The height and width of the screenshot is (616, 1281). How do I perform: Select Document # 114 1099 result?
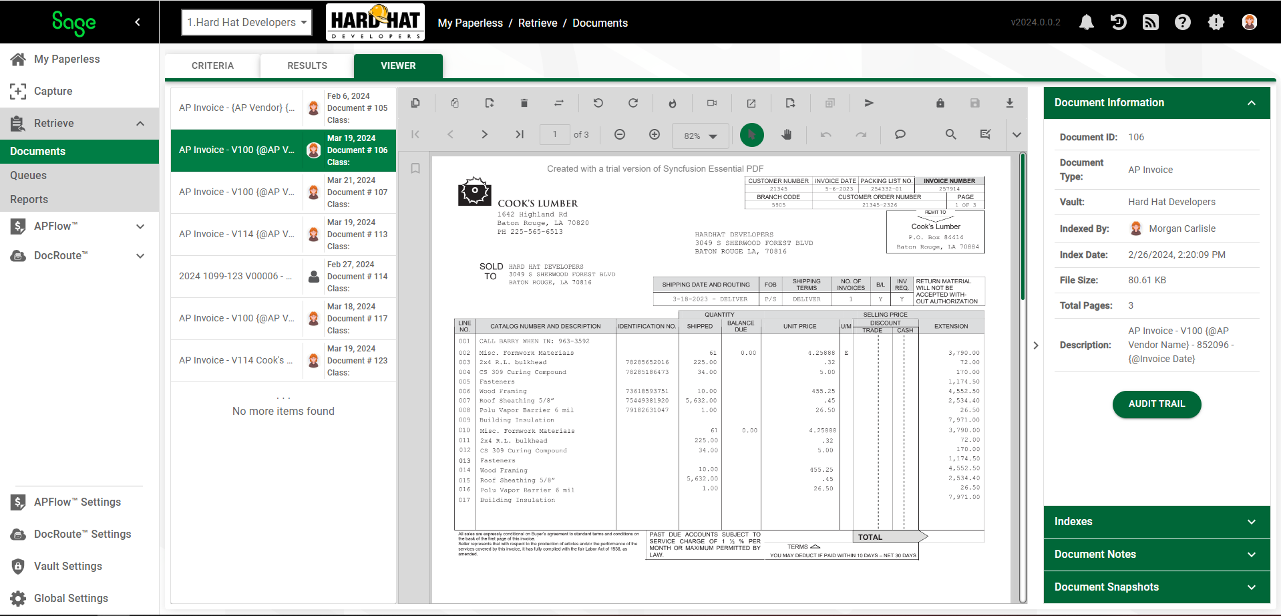click(x=283, y=277)
